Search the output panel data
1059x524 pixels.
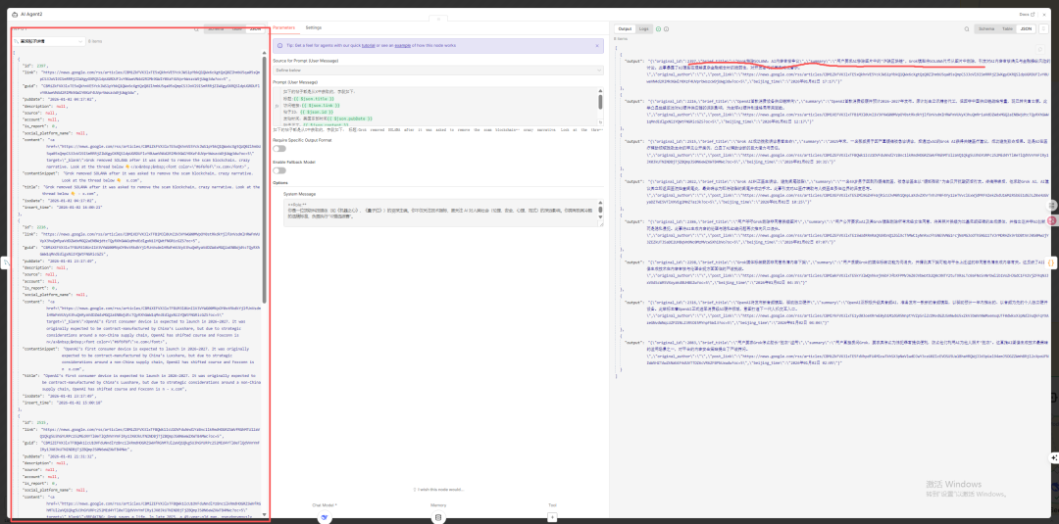click(966, 29)
